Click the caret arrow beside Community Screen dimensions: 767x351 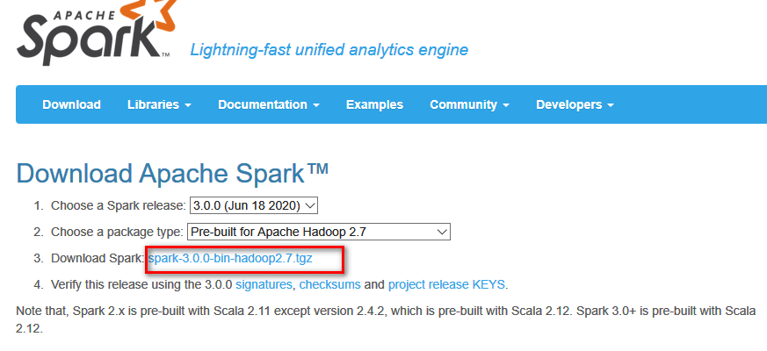click(x=506, y=105)
